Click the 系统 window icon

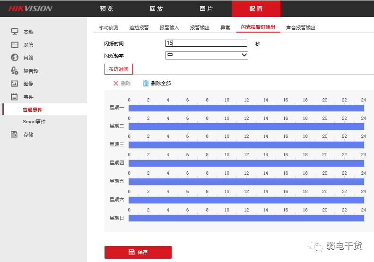click(x=15, y=44)
